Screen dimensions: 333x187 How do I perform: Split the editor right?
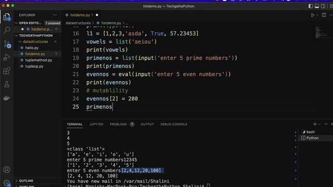point(324,15)
